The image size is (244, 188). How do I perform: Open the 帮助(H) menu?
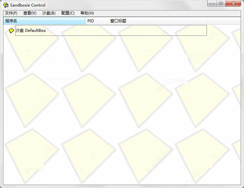coord(87,13)
